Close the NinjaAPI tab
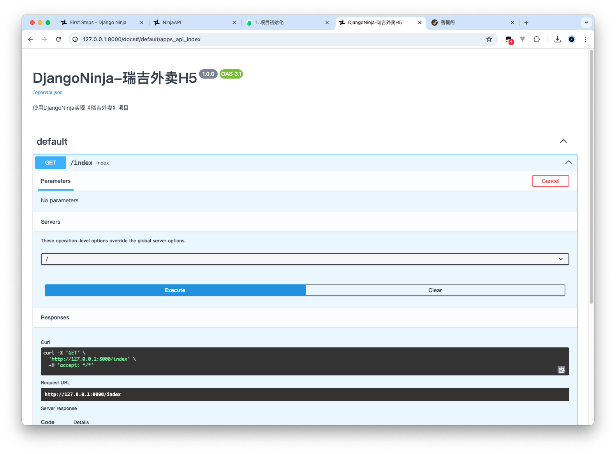The width and height of the screenshot is (616, 454). point(234,23)
